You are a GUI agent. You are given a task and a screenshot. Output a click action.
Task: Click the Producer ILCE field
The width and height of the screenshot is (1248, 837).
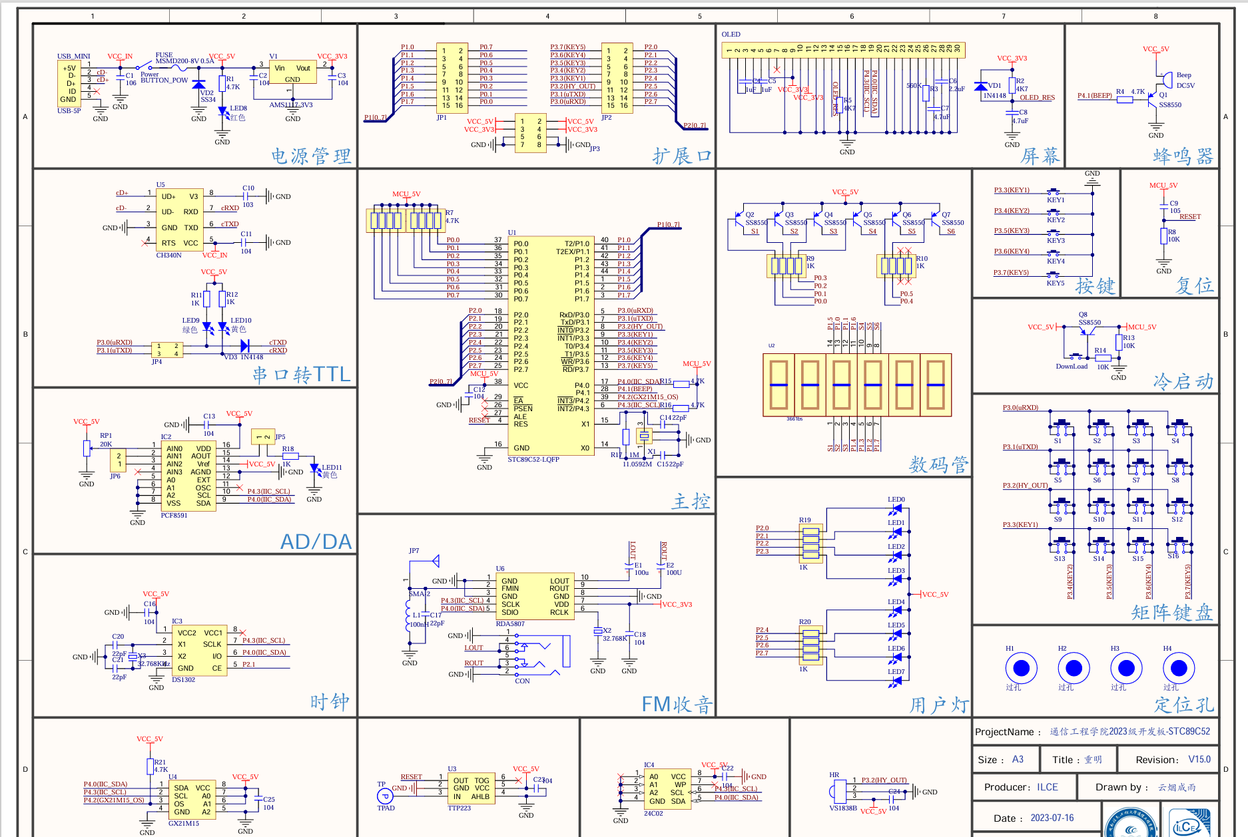pyautogui.click(x=1024, y=786)
